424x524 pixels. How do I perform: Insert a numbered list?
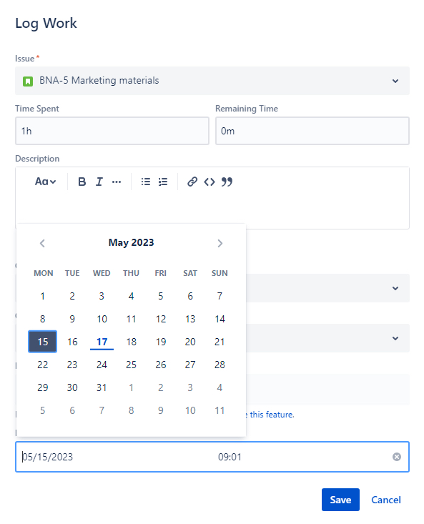(163, 182)
